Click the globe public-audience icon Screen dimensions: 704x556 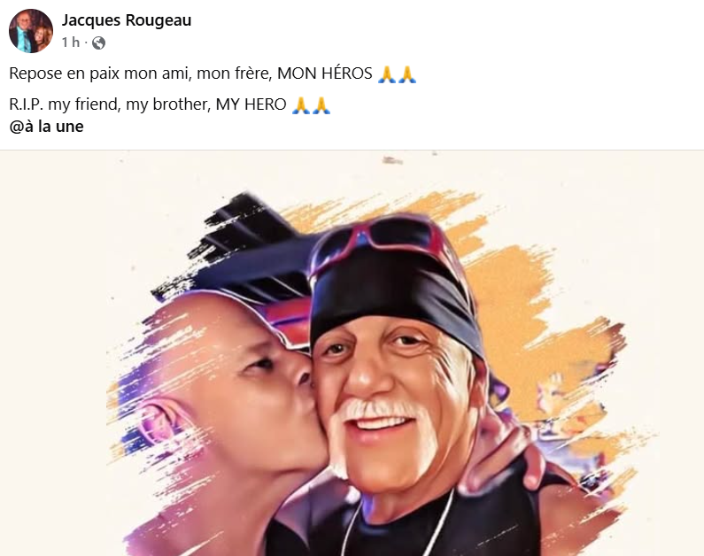click(99, 42)
